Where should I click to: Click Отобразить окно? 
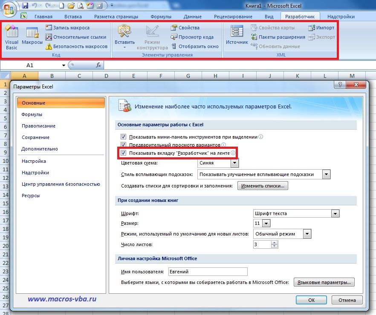pyautogui.click(x=195, y=46)
